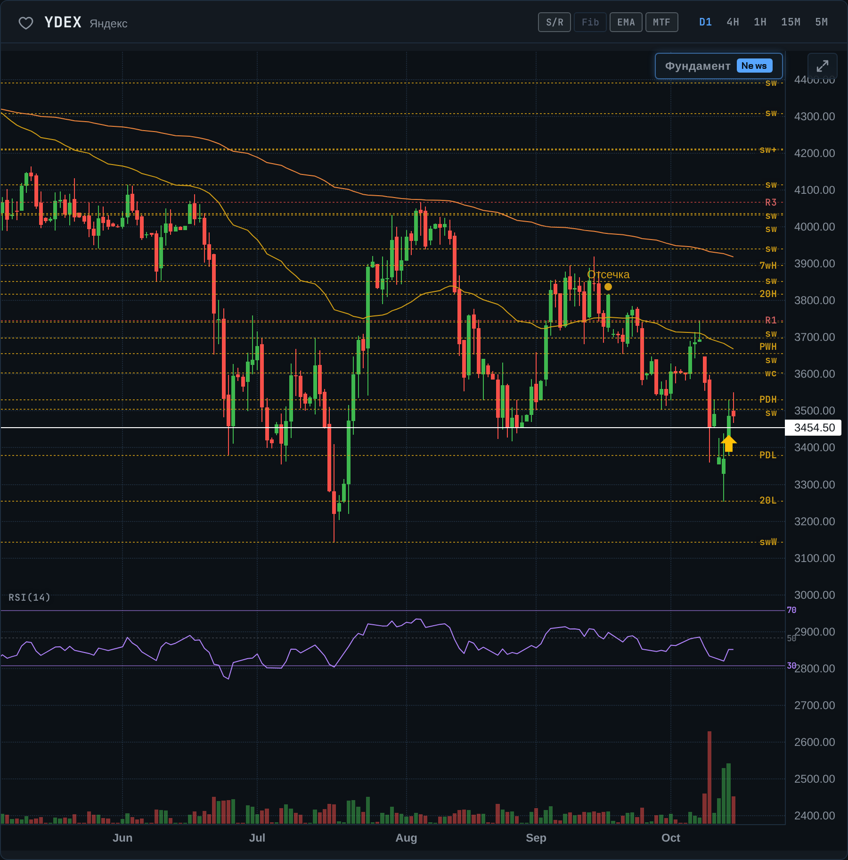Click the RSI 70 level label
Viewport: 848px width, 860px height.
[791, 610]
